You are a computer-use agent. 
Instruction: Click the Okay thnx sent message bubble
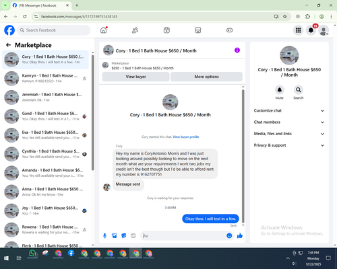click(210, 219)
